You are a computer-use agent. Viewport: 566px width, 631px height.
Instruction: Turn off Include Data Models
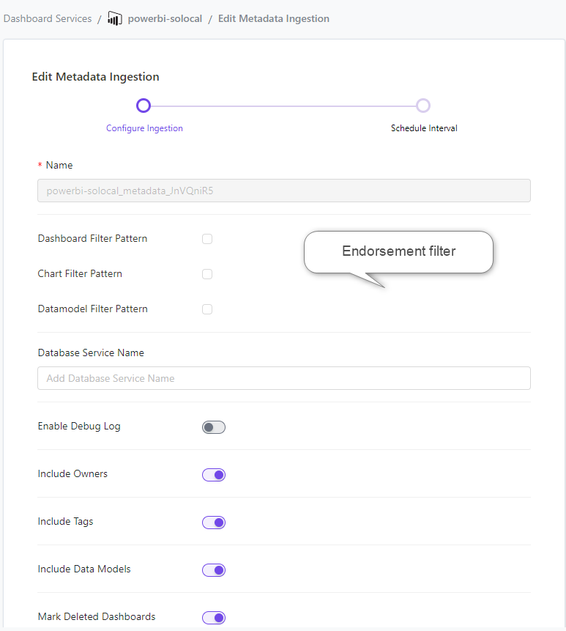(213, 569)
